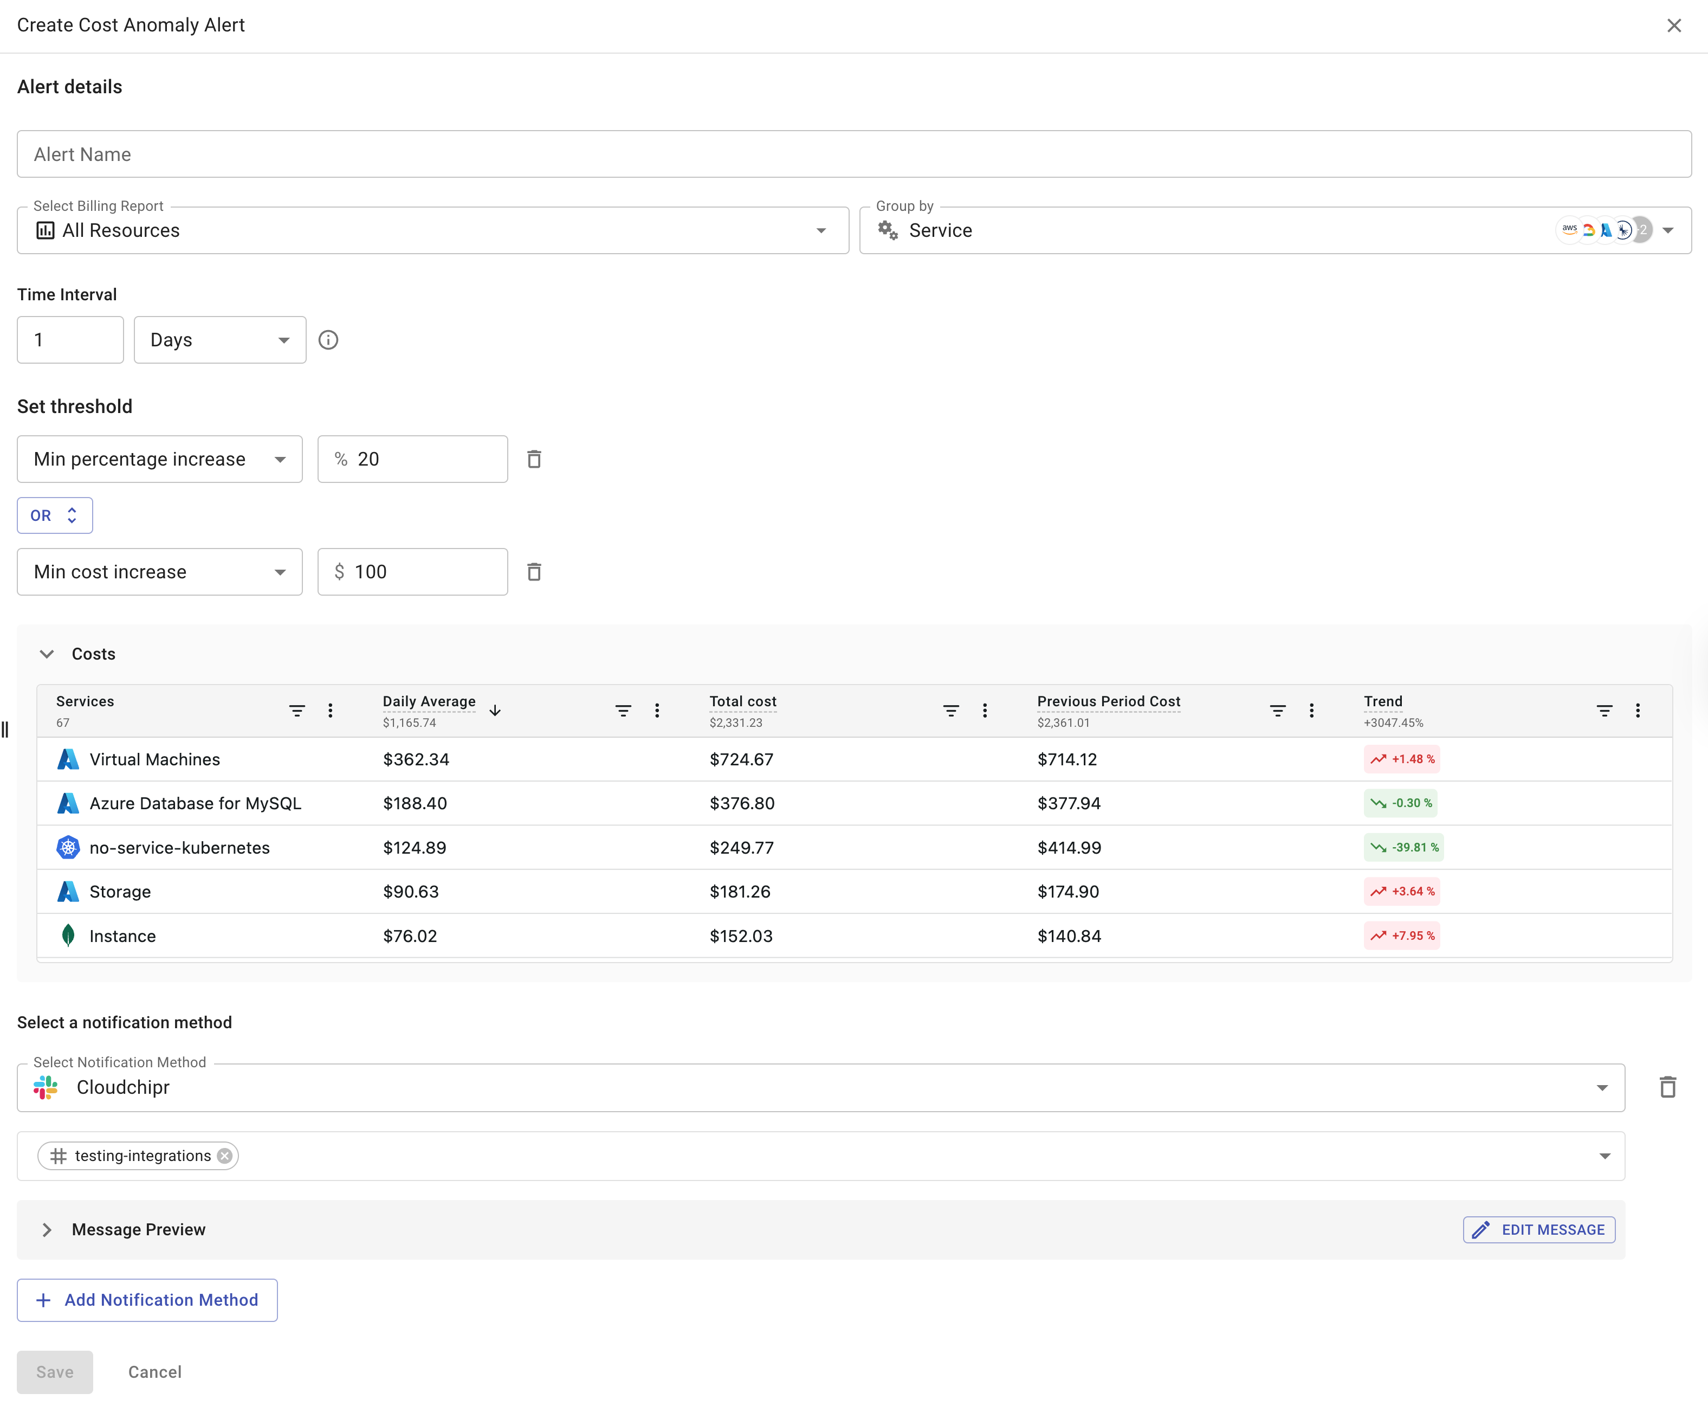Open filter for Services column
The image size is (1708, 1419).
click(297, 711)
